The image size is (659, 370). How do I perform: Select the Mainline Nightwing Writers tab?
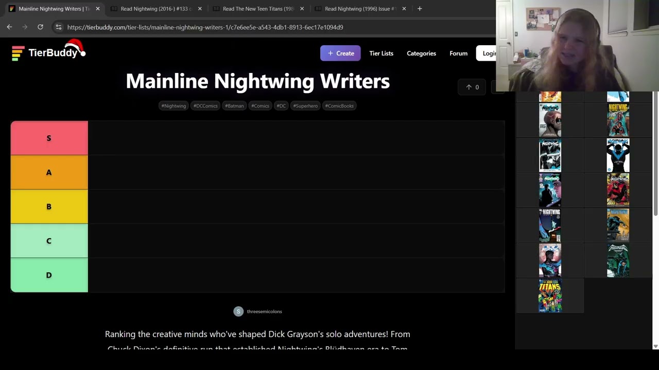coord(54,9)
